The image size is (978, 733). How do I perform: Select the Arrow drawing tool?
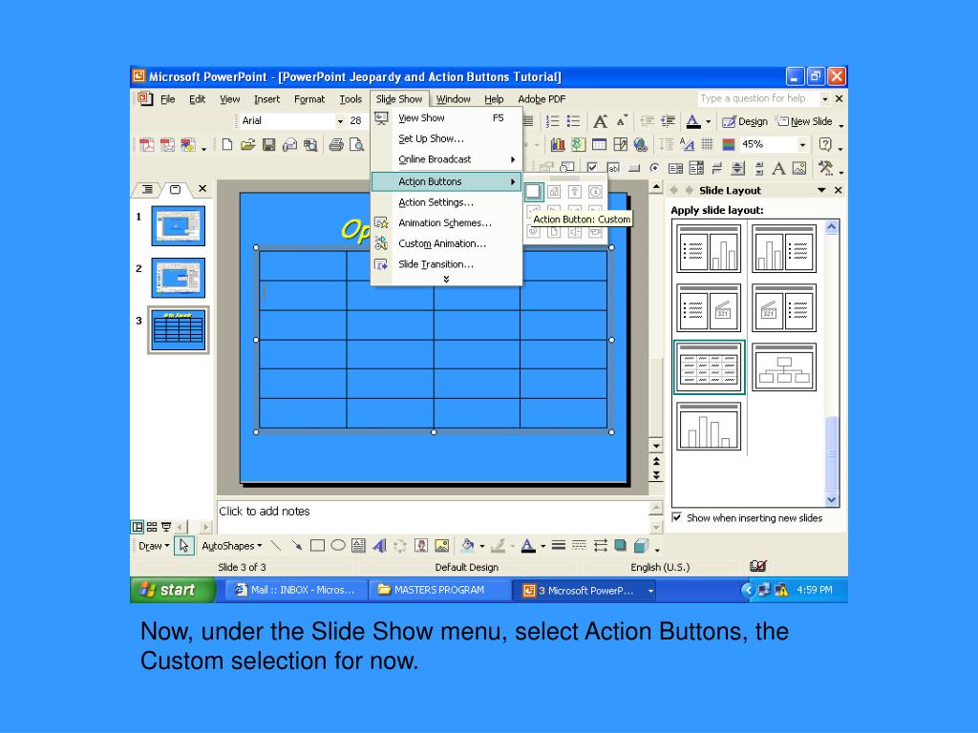pyautogui.click(x=297, y=546)
